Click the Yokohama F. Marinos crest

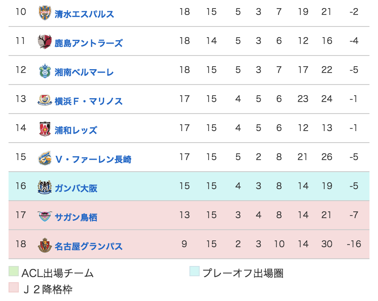(45, 100)
